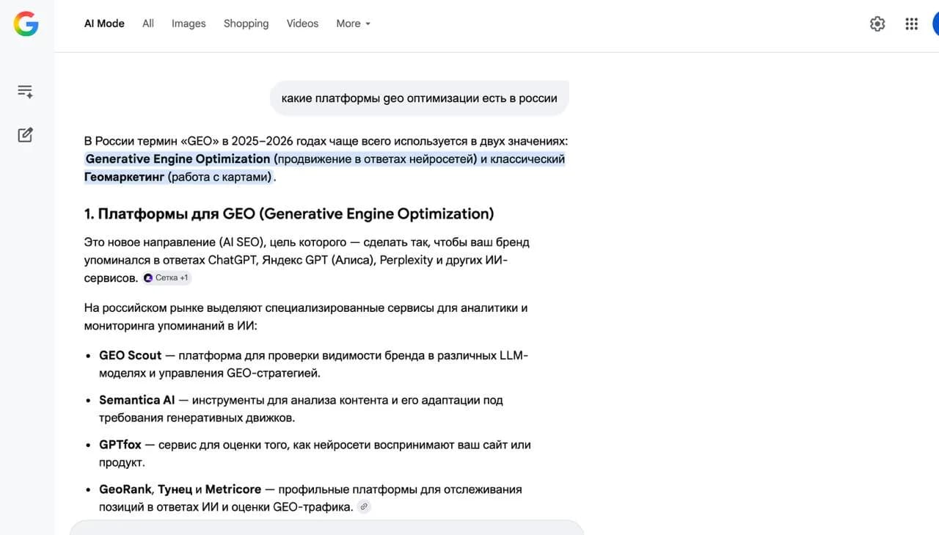Open the settings gear icon

877,23
